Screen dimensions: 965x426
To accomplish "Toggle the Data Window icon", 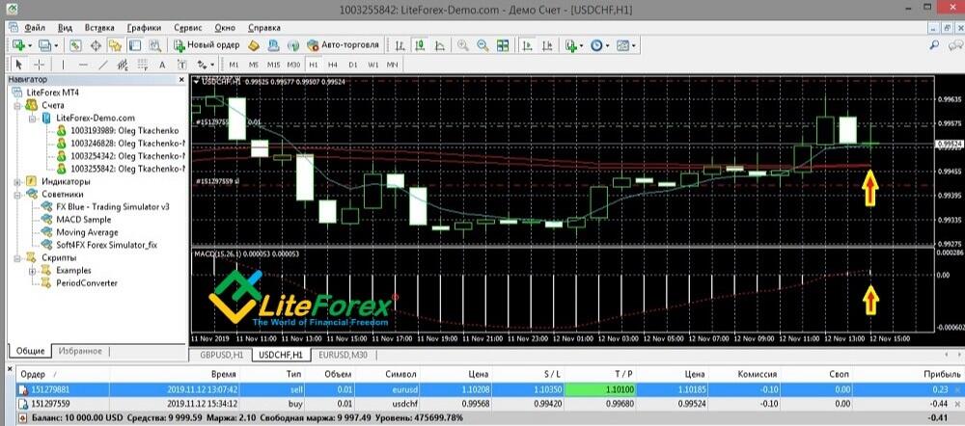I will 96,45.
